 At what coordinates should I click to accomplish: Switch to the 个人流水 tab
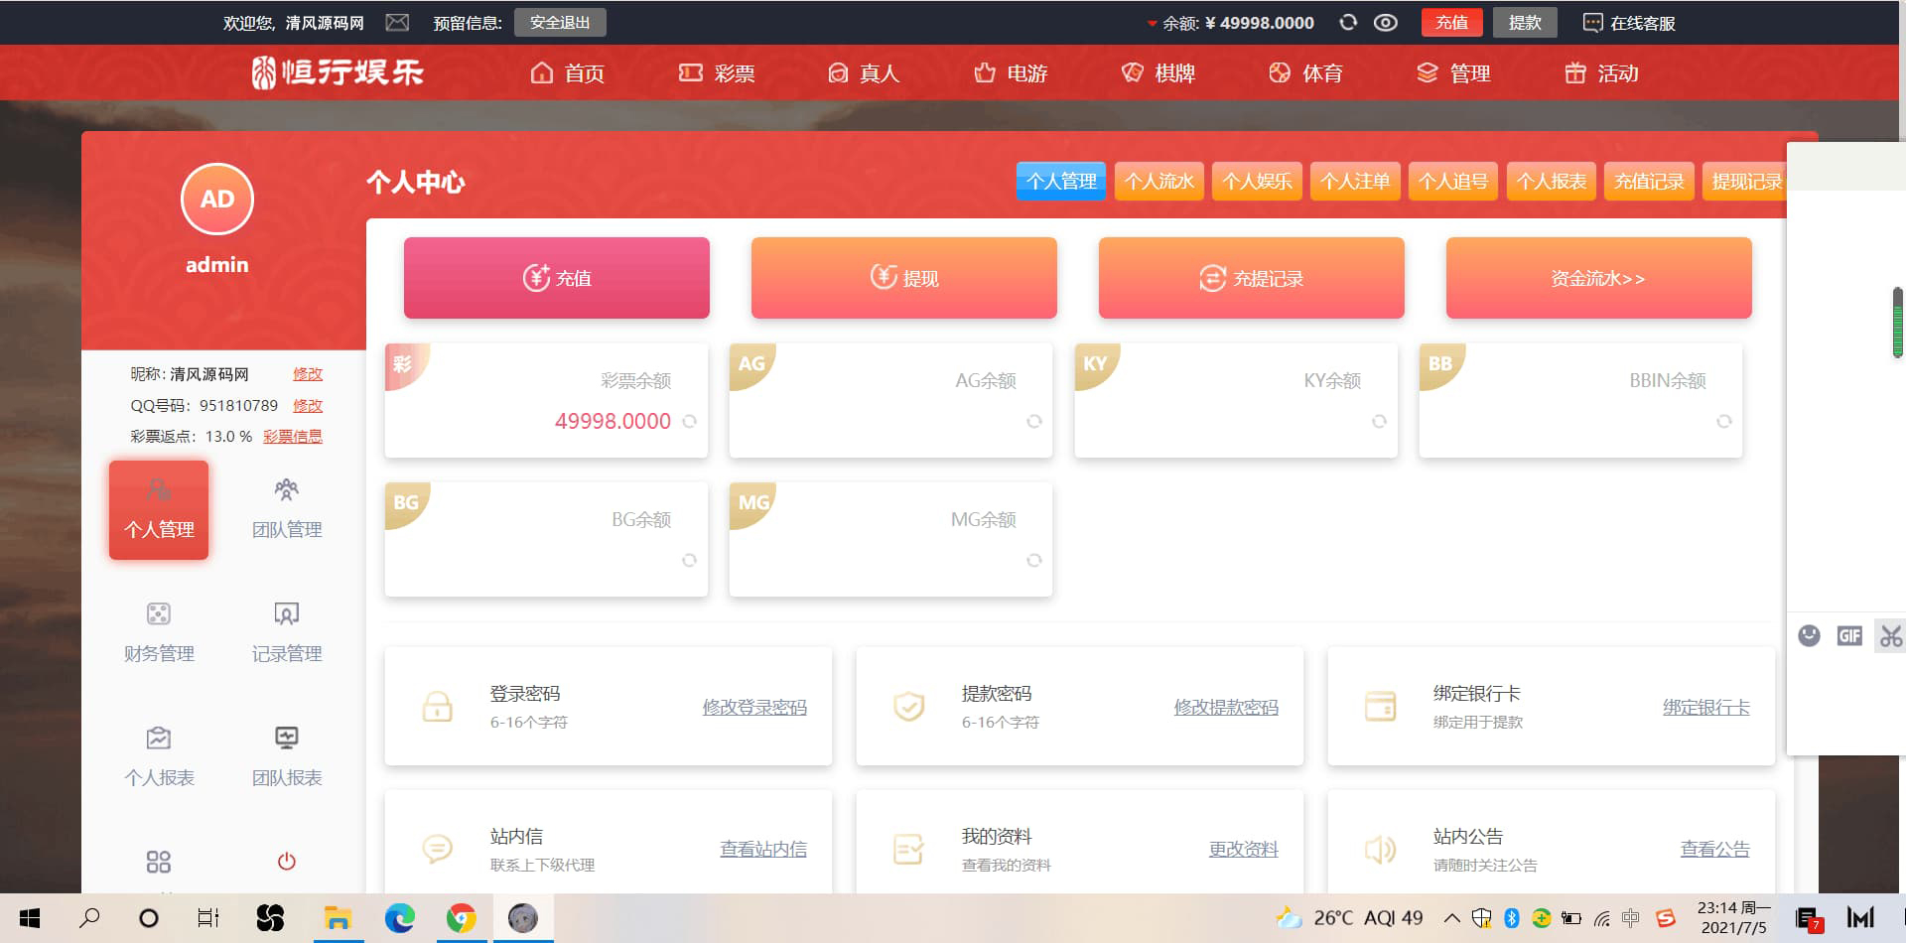click(1158, 181)
